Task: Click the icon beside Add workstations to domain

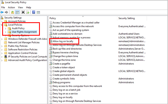Action: [x=51, y=34]
